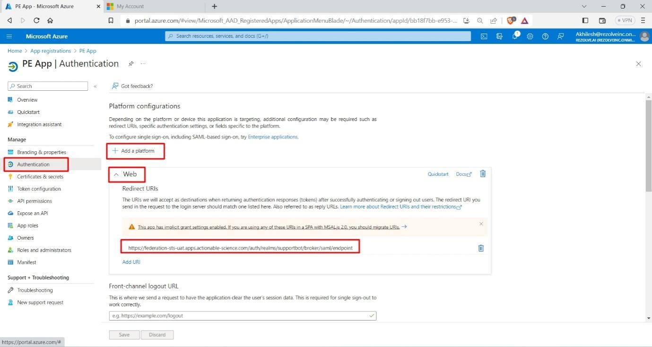This screenshot has width=652, height=347.
Task: Open Branding & properties
Action: tap(42, 152)
